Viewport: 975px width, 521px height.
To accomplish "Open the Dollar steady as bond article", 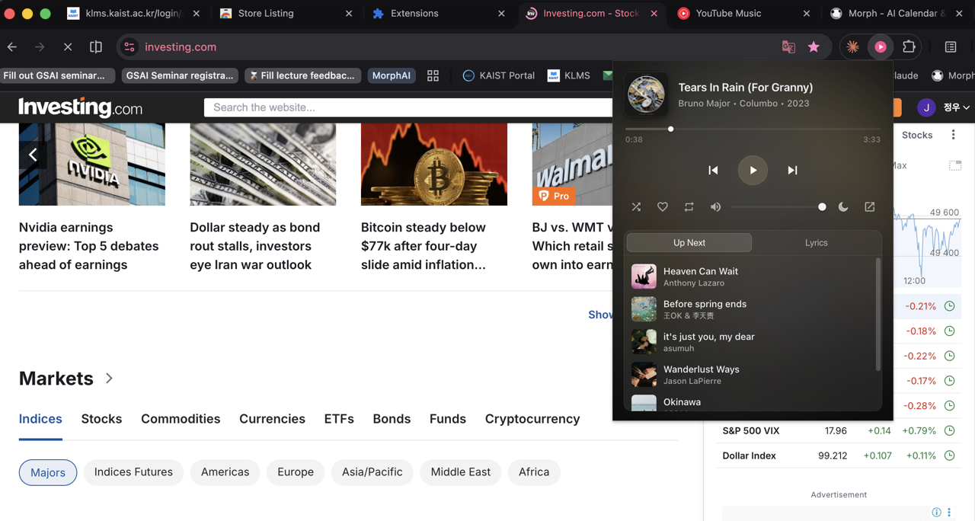I will [x=255, y=246].
